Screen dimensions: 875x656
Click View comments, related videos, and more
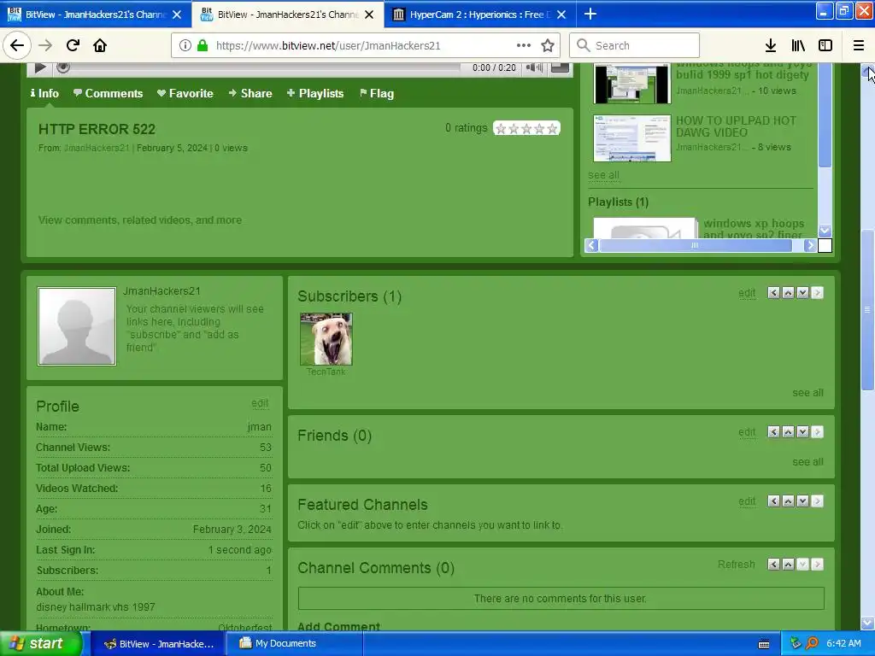tap(139, 220)
